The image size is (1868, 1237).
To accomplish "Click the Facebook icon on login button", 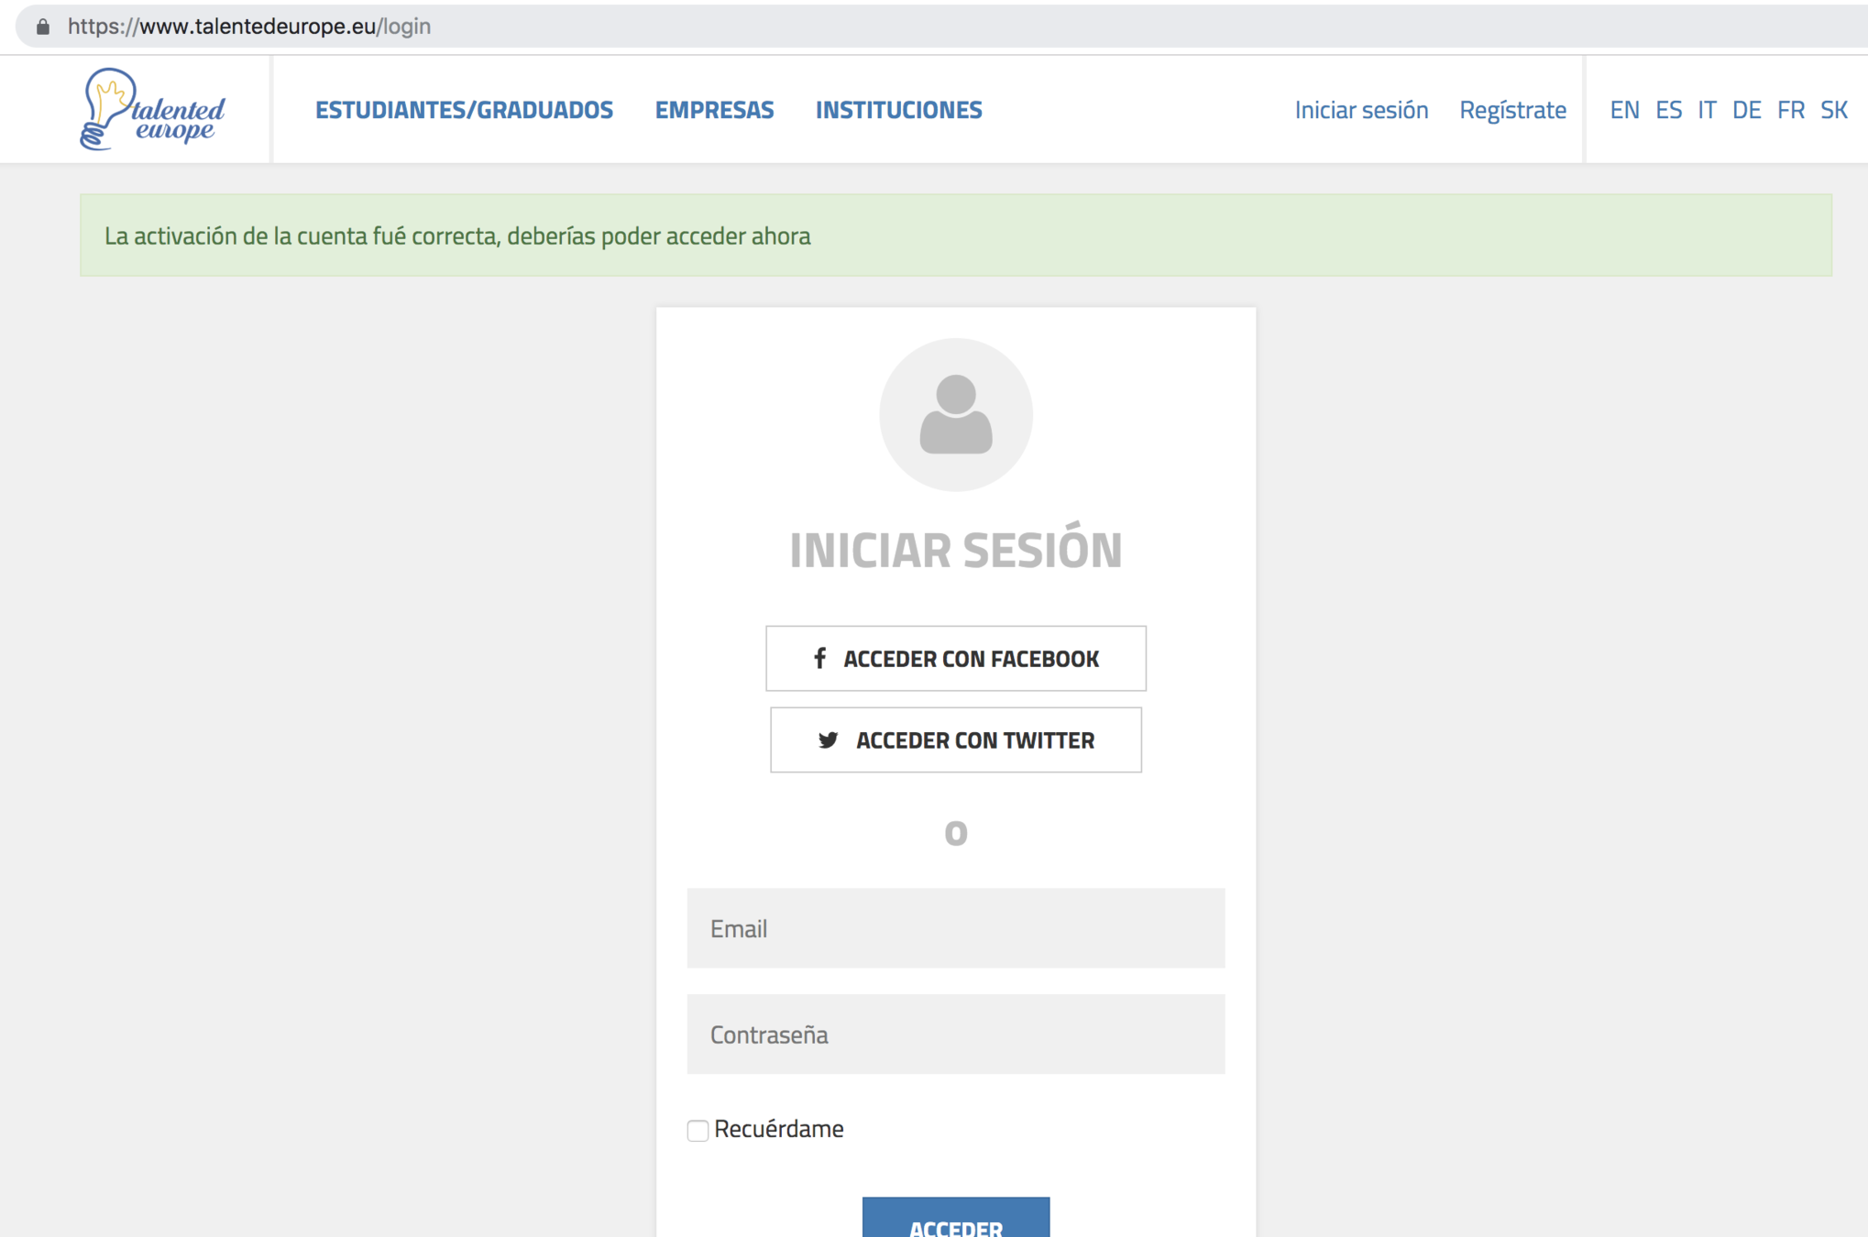I will pyautogui.click(x=819, y=658).
